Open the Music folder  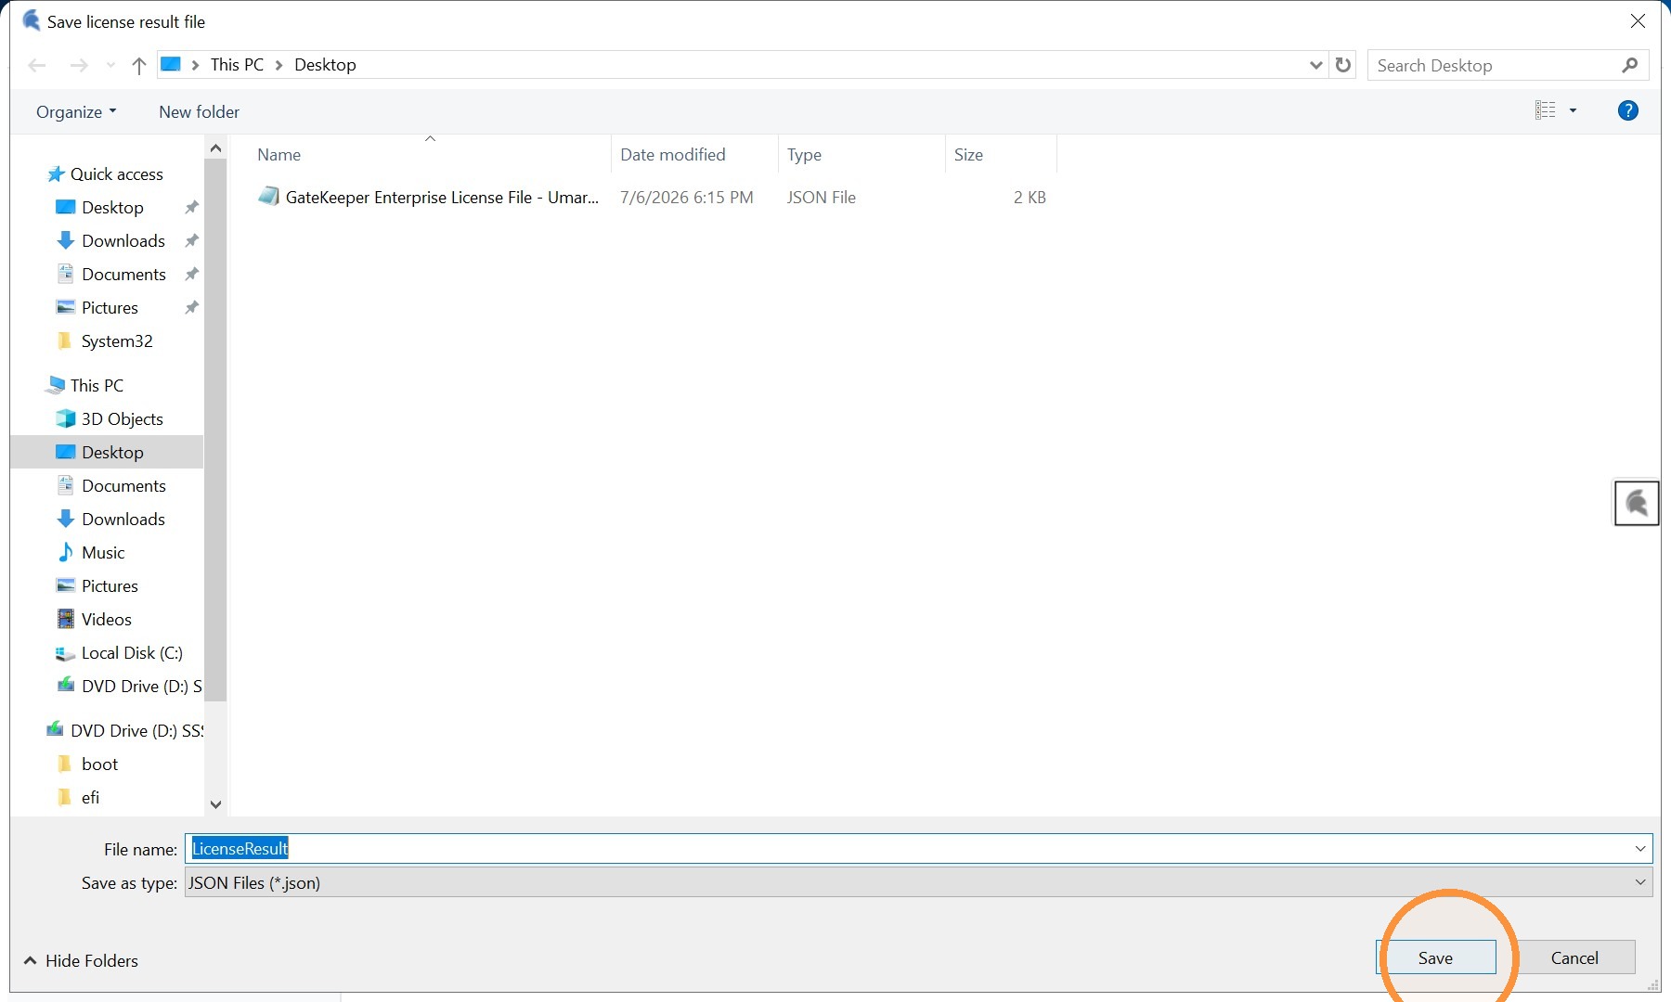[x=103, y=552]
